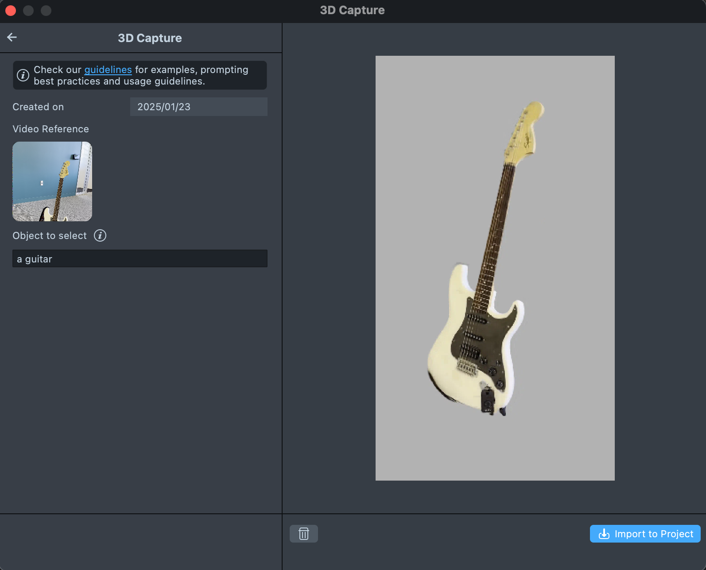Click the 3D Capture panel heading
Image resolution: width=706 pixels, height=570 pixels.
point(150,38)
